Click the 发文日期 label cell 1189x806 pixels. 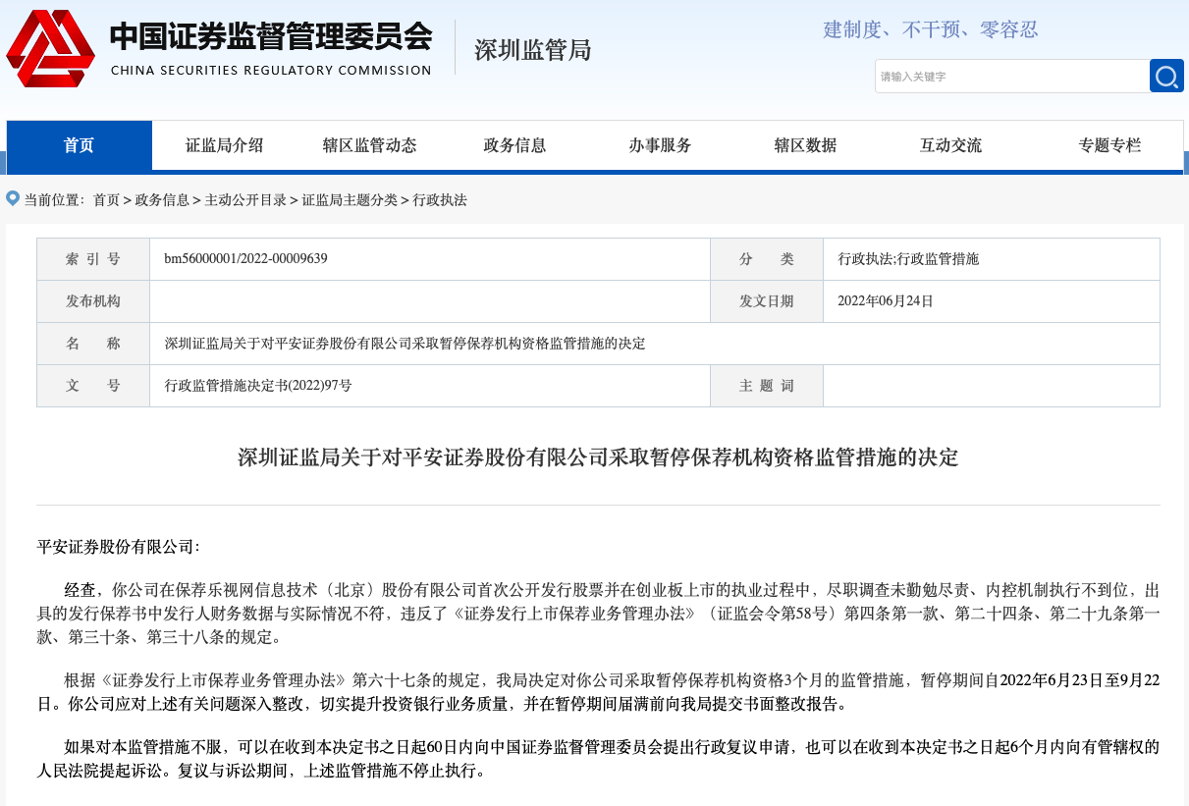[x=767, y=301]
